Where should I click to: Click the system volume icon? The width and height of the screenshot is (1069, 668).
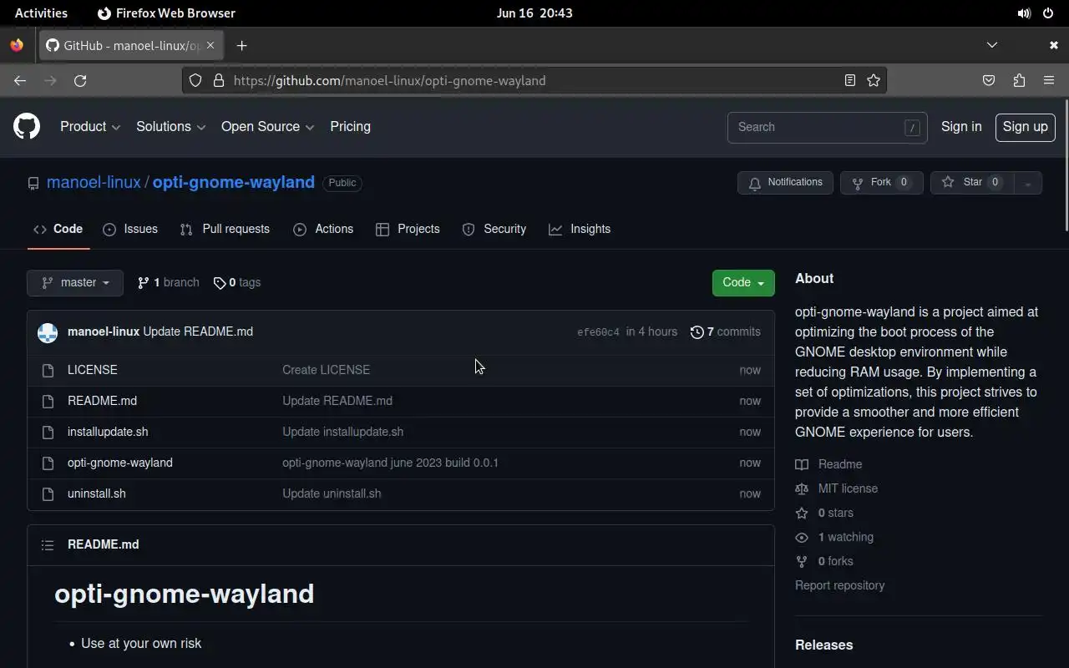tap(1024, 13)
